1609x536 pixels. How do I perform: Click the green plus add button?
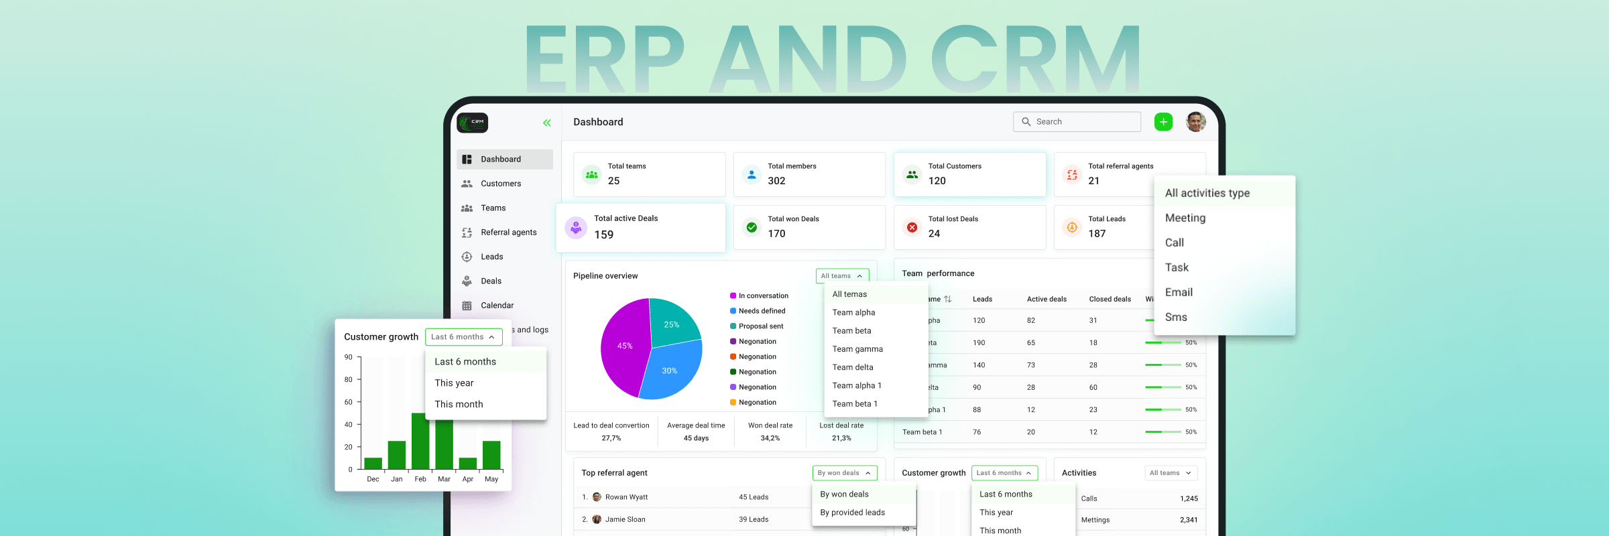(x=1164, y=122)
